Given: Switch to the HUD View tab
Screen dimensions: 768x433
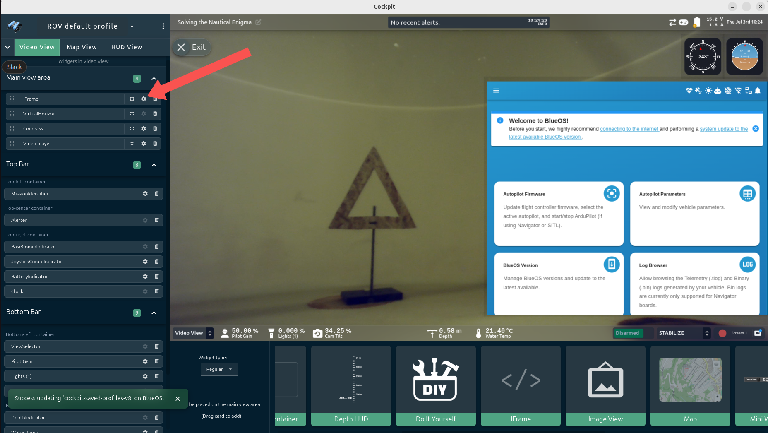Looking at the screenshot, I should tap(127, 47).
